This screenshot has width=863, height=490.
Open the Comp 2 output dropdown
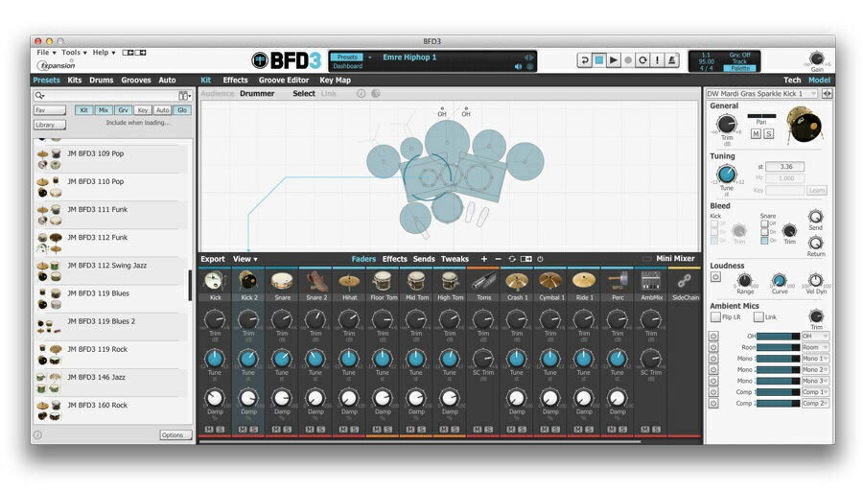click(x=814, y=403)
